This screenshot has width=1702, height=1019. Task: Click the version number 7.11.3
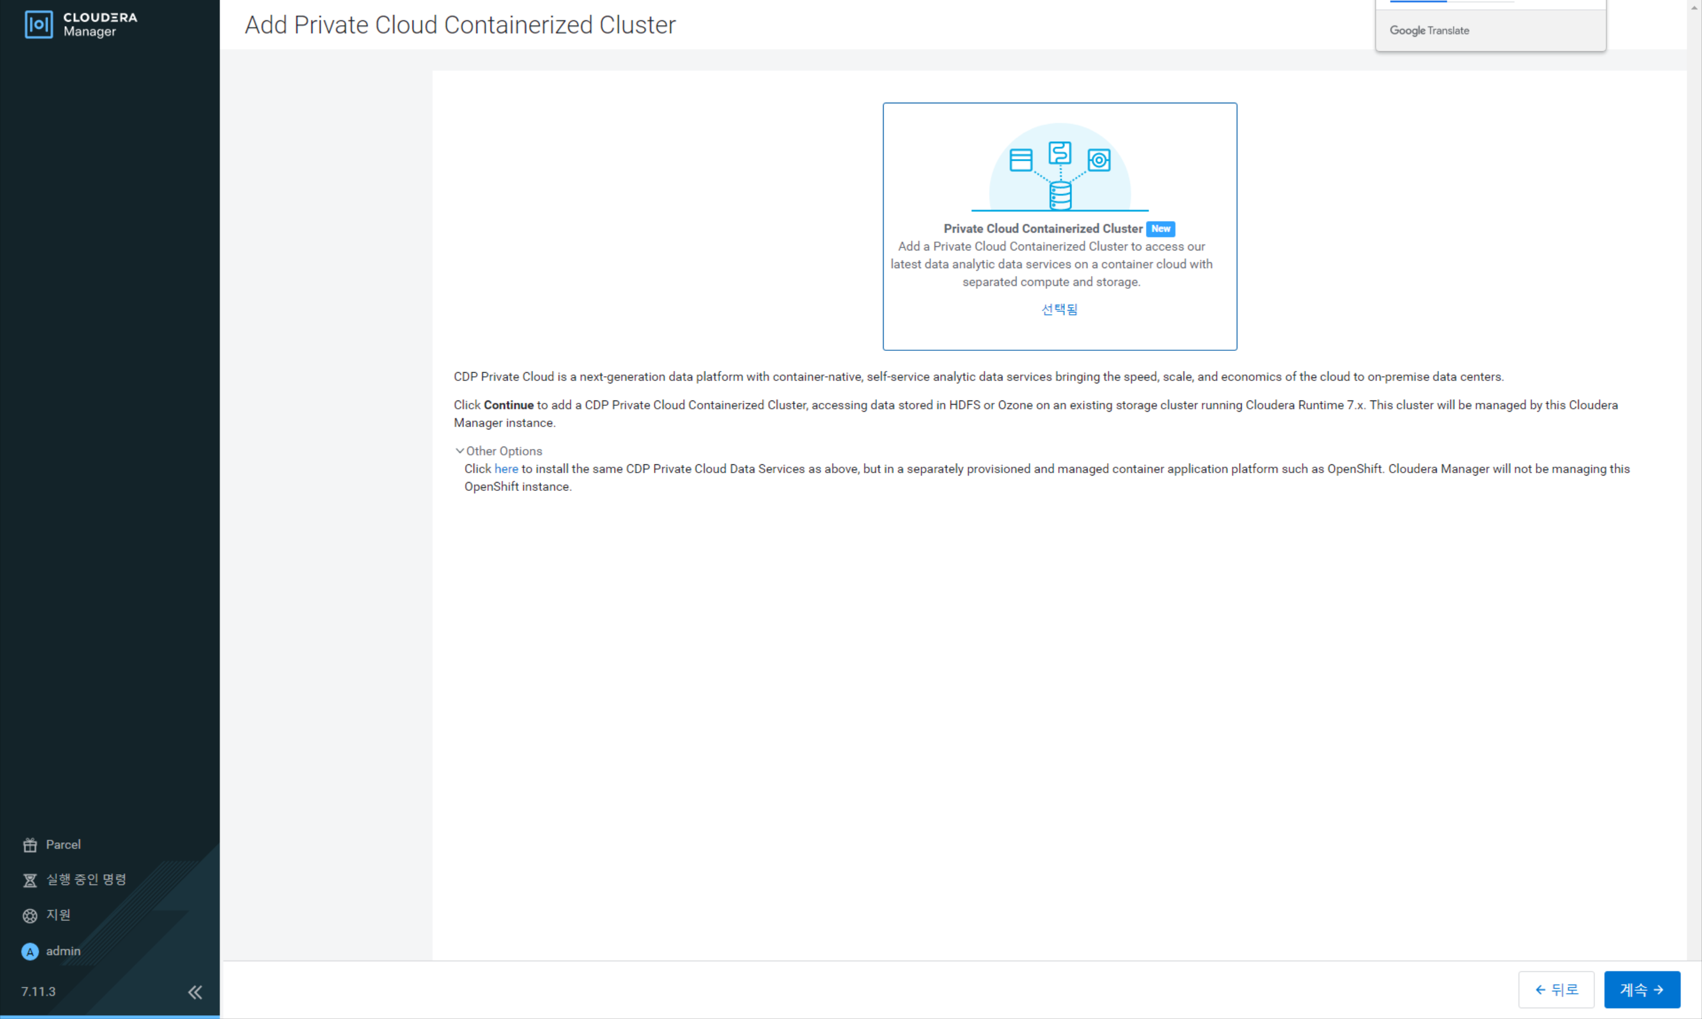click(x=38, y=992)
